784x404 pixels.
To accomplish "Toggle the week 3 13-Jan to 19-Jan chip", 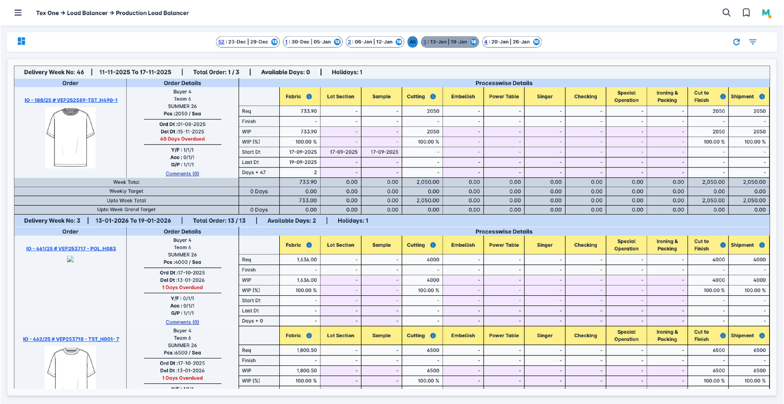I will tap(449, 42).
